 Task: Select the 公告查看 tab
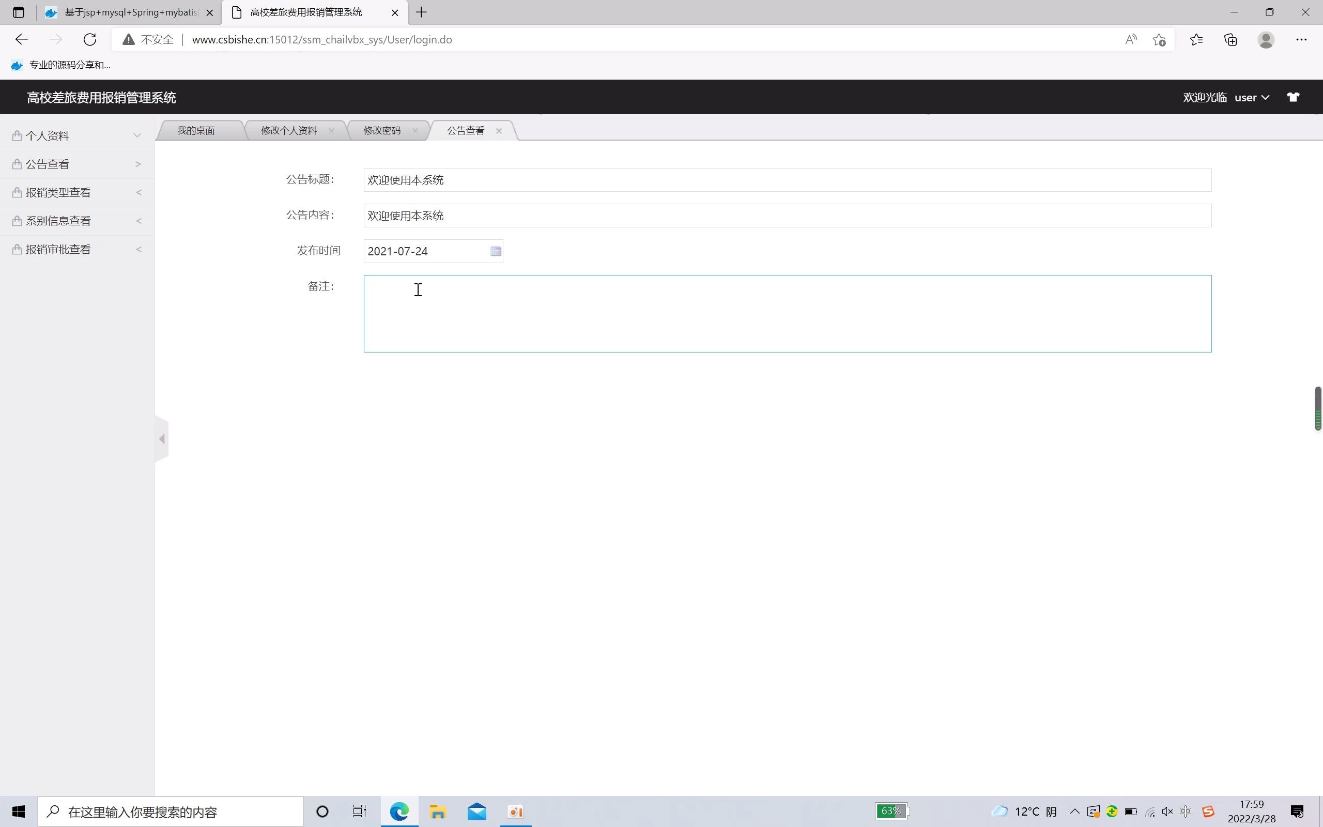click(x=465, y=130)
